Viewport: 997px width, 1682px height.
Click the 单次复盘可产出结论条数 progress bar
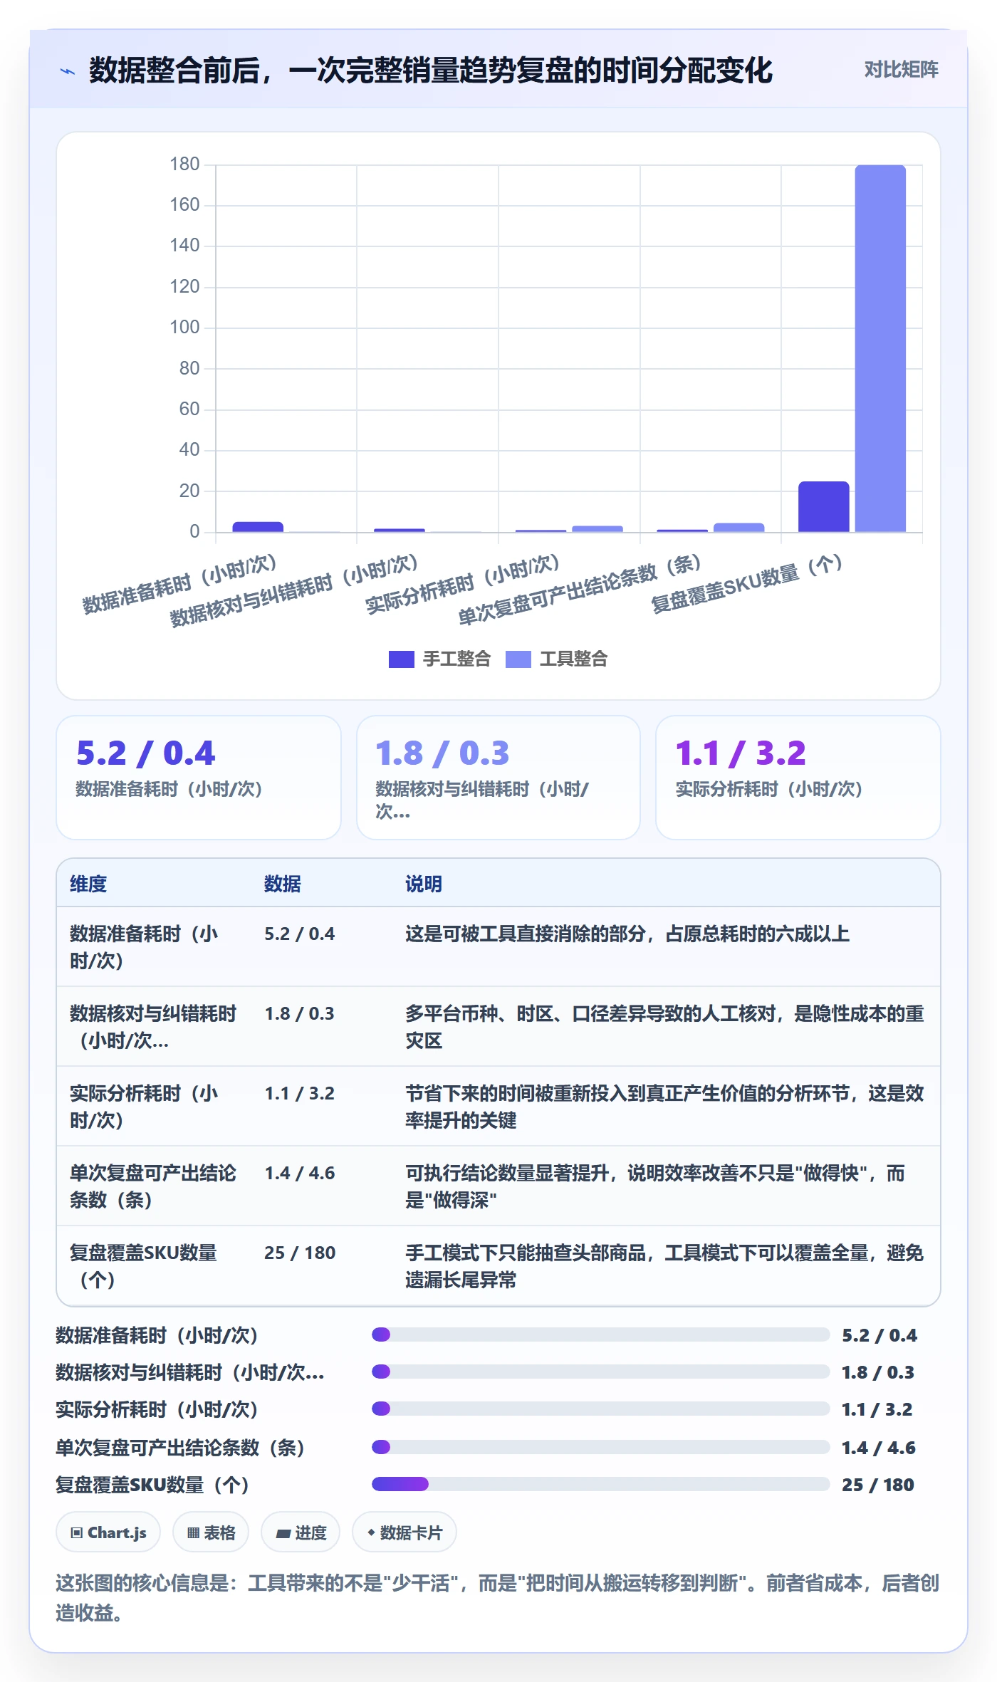[x=600, y=1447]
